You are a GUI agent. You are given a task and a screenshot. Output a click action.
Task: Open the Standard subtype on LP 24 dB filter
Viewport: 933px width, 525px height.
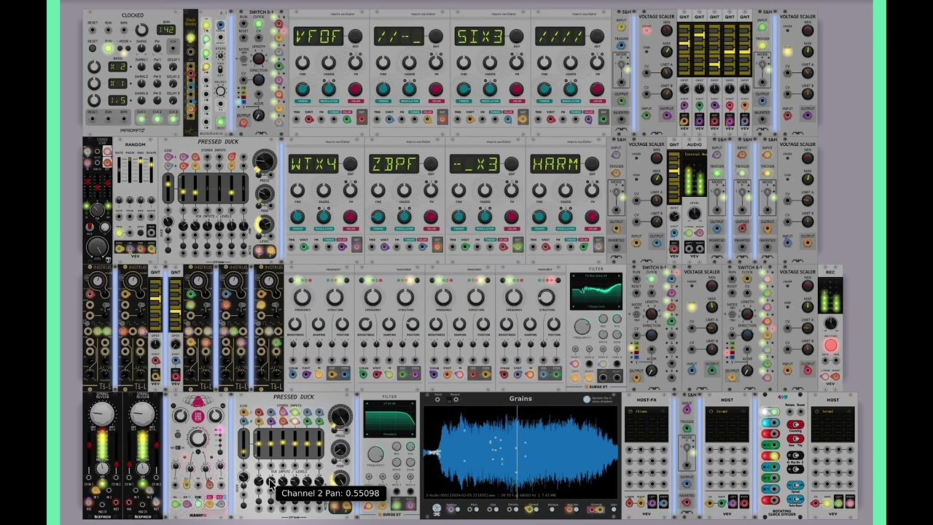tap(389, 435)
